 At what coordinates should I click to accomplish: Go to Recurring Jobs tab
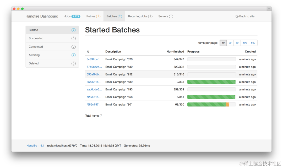pyautogui.click(x=140, y=16)
